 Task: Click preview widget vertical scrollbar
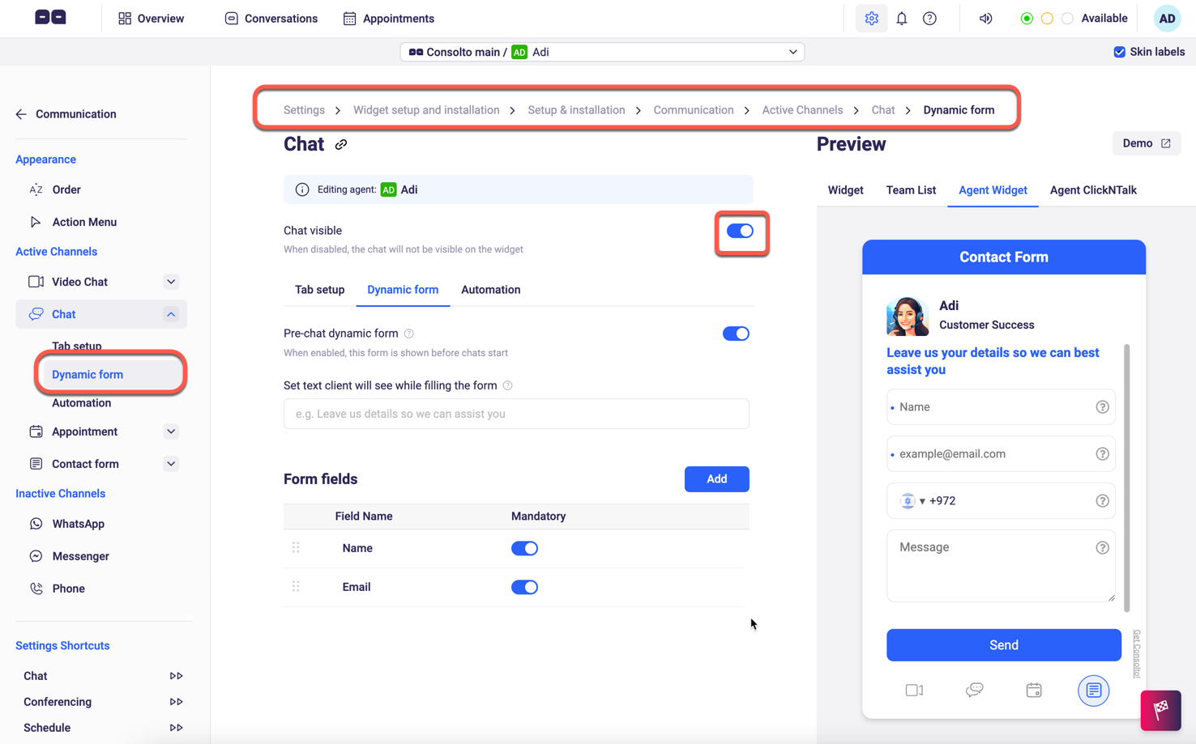pos(1127,478)
